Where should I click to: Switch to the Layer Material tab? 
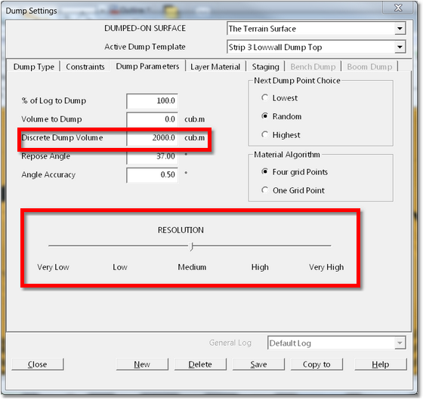click(x=215, y=66)
